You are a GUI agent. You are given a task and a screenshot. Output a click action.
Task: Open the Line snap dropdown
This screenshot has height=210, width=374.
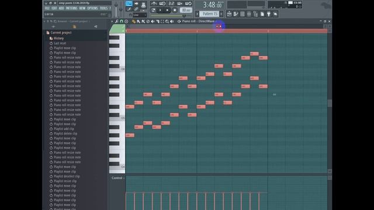[x=140, y=15]
